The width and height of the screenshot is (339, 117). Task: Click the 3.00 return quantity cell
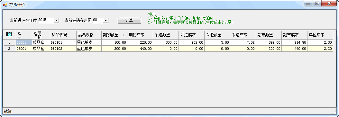coord(217,42)
